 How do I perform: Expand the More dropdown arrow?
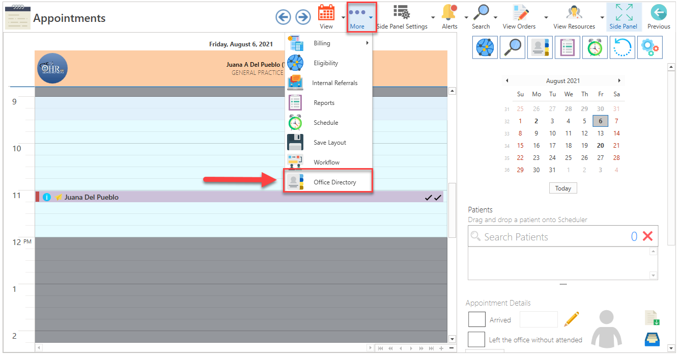point(371,17)
